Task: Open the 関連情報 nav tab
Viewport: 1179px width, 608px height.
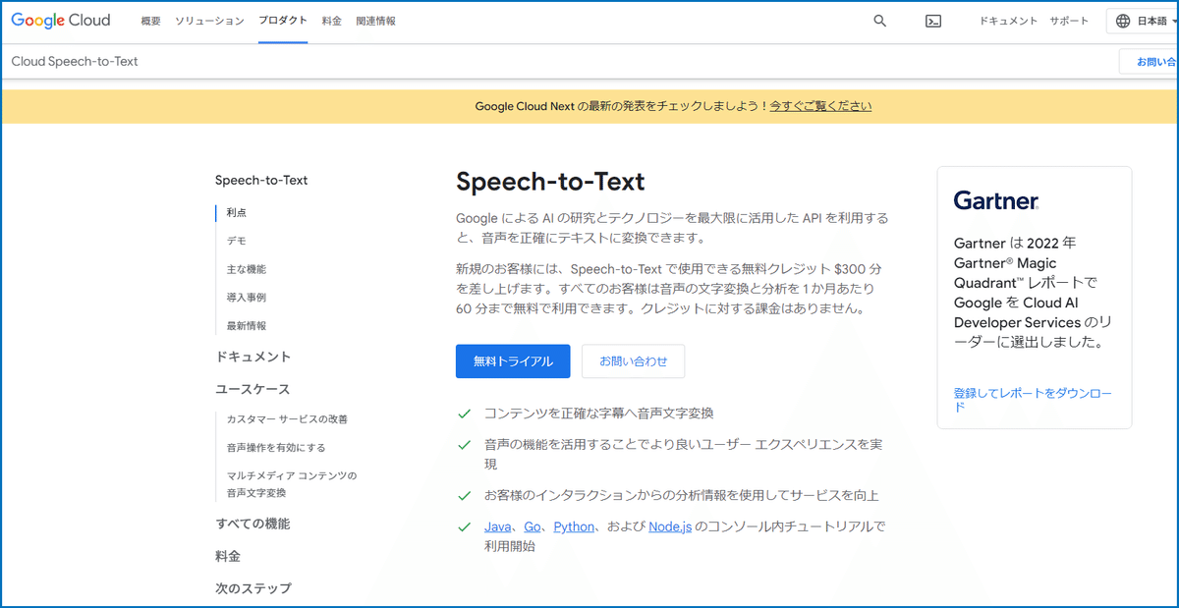Action: coord(375,21)
